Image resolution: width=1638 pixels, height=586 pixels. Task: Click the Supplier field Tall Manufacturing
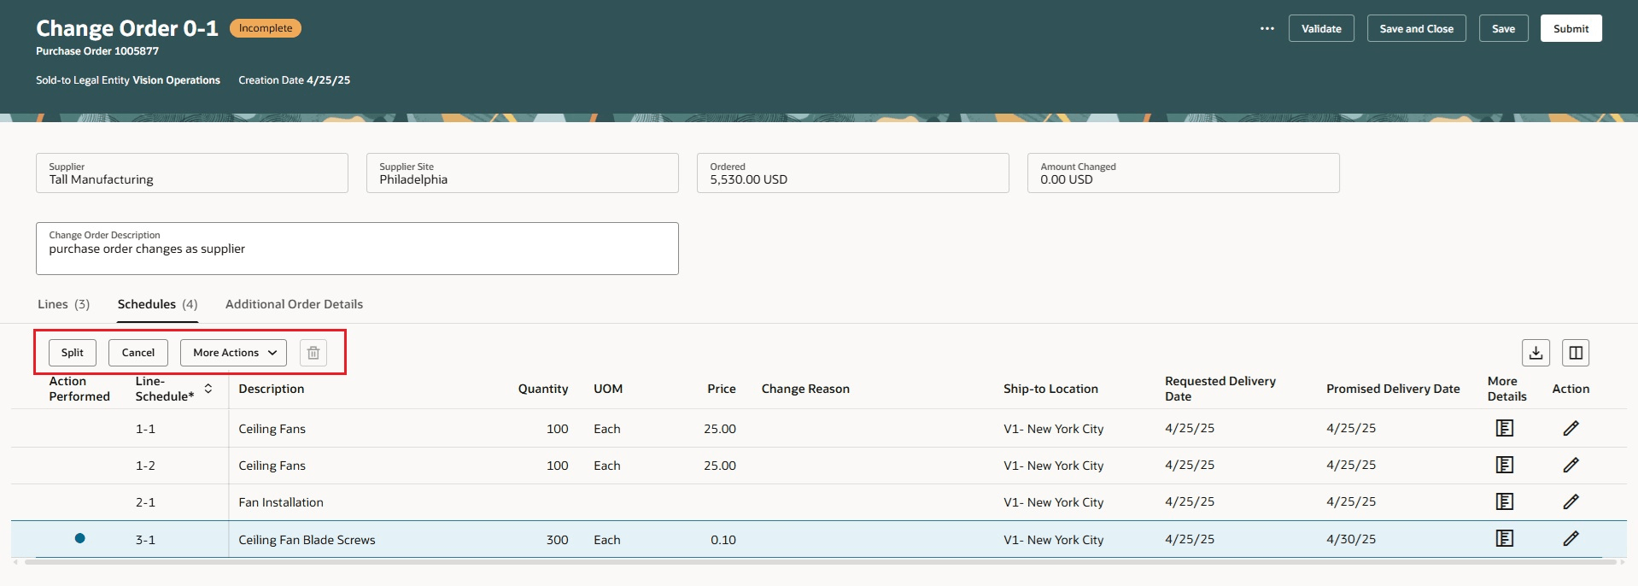pyautogui.click(x=192, y=173)
